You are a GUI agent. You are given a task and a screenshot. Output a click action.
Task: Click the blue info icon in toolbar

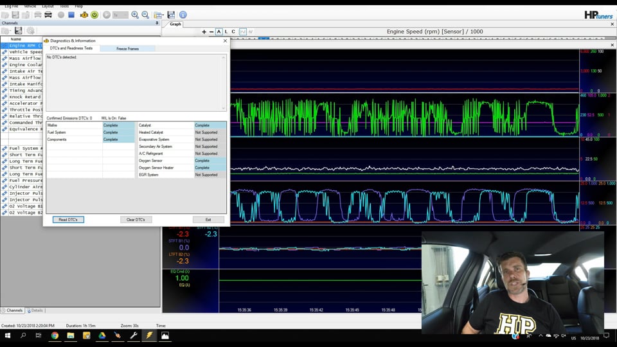coord(183,15)
